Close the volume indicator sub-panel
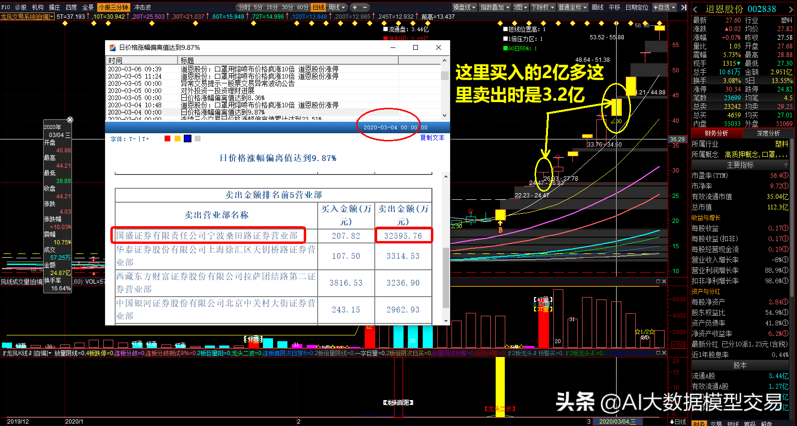 click(664, 281)
